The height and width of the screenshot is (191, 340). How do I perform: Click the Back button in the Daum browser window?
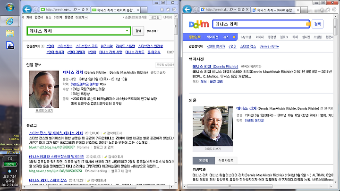pyautogui.click(x=187, y=9)
